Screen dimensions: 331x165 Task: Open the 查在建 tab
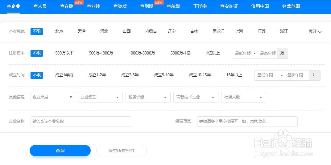tap(67, 6)
